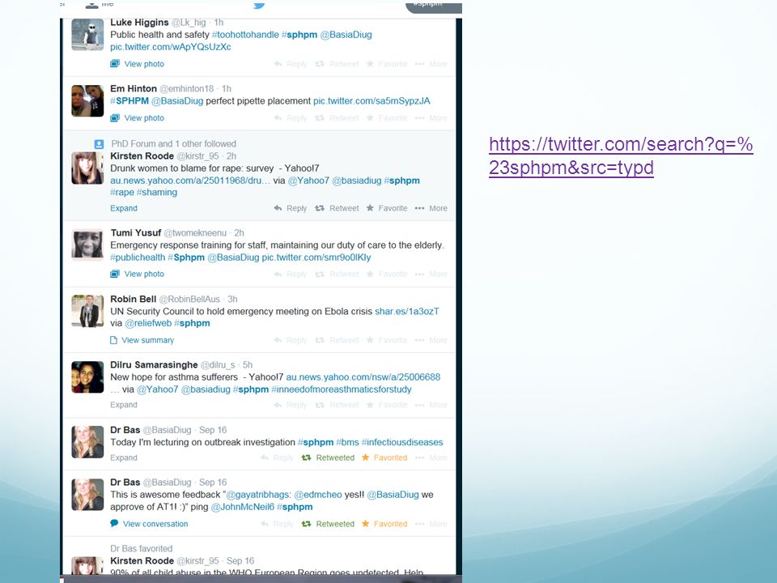Open #bms hashtag in Dr Bas tweet
777x583 pixels.
(x=347, y=442)
